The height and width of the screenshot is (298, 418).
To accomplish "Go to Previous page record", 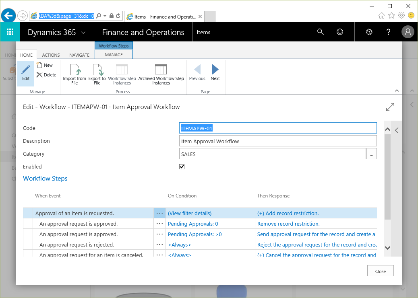I will coord(197,72).
